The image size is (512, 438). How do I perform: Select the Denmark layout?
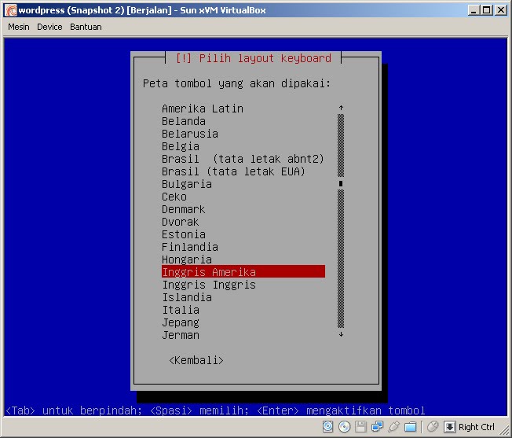tap(184, 209)
